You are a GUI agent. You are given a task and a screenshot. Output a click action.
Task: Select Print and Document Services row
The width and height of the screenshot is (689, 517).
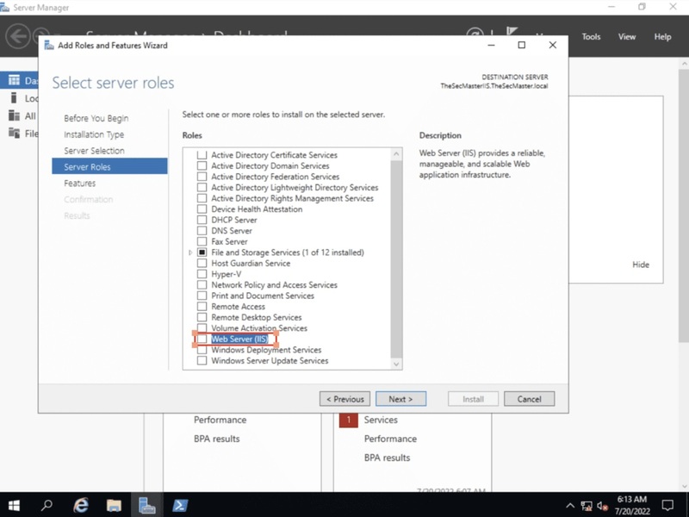(x=263, y=296)
